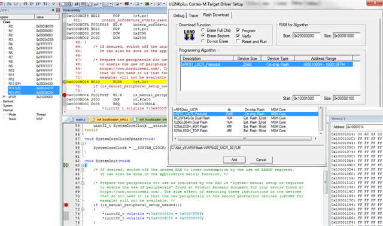The width and height of the screenshot is (383, 226).
Task: Switch to the Debug tab
Action: tap(179, 16)
